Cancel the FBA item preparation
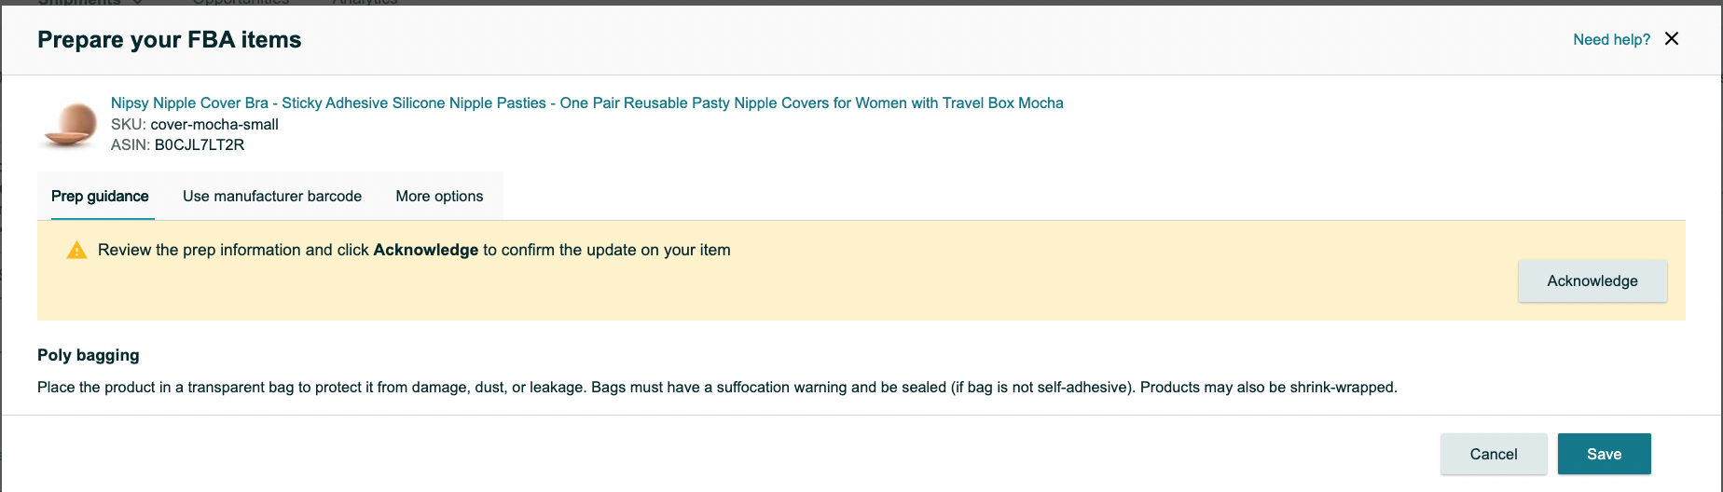1723x492 pixels. [1494, 454]
